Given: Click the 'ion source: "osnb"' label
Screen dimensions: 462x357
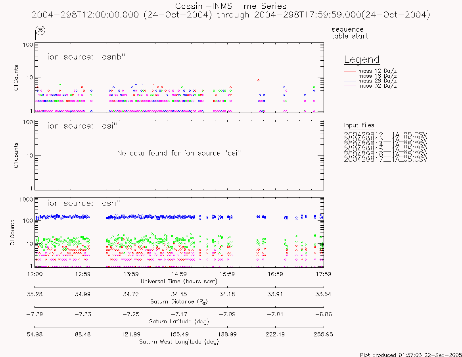Looking at the screenshot, I should [x=86, y=57].
